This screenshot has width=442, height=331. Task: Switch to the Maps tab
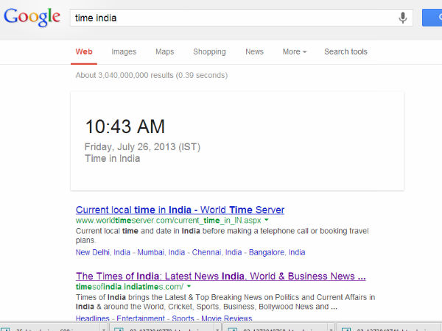coord(164,51)
